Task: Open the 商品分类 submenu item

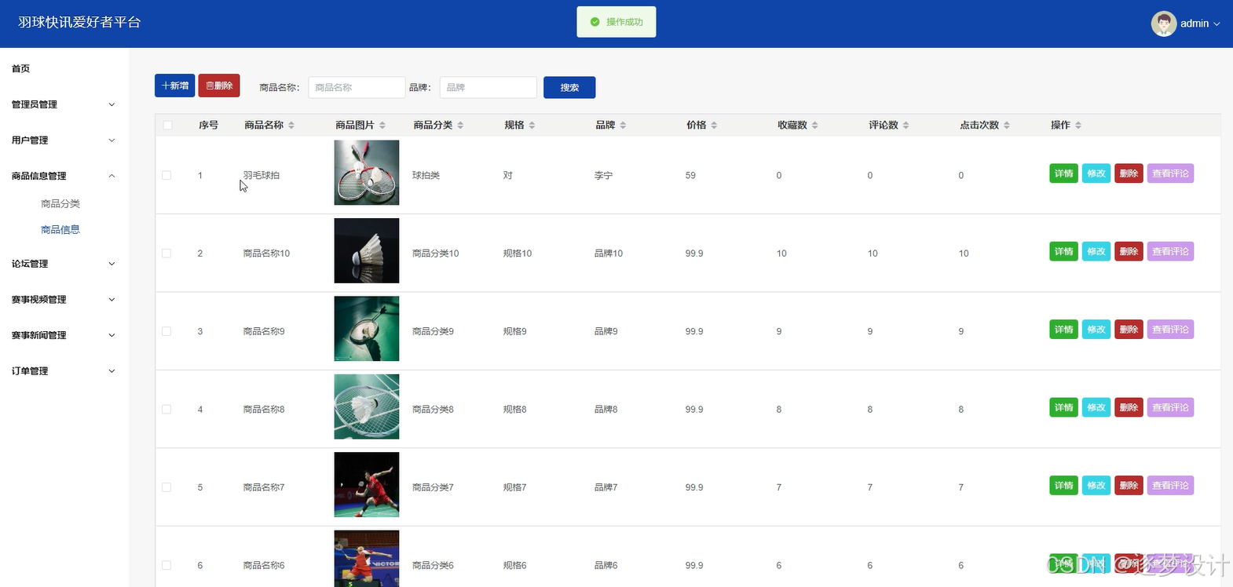Action: click(60, 204)
